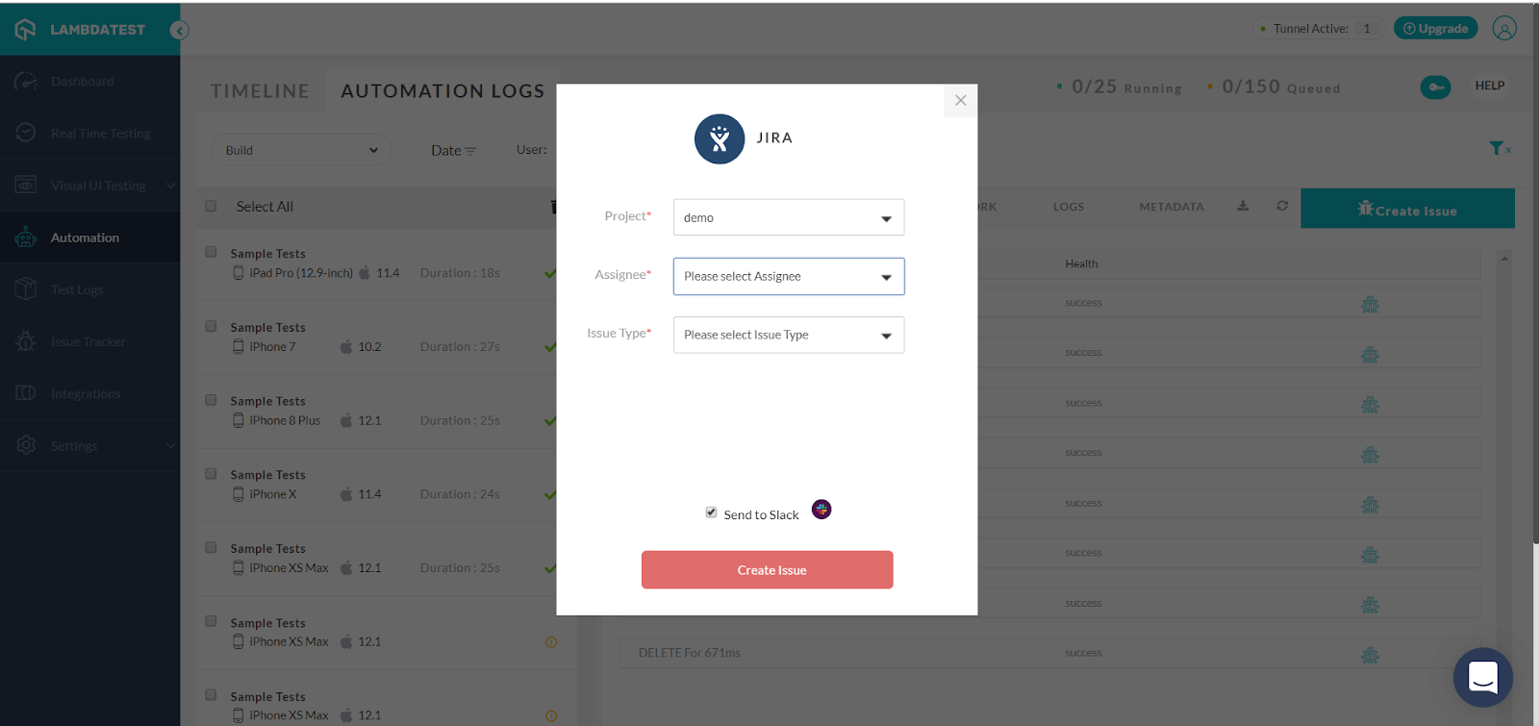
Task: Click the access key icon
Action: (x=1435, y=88)
